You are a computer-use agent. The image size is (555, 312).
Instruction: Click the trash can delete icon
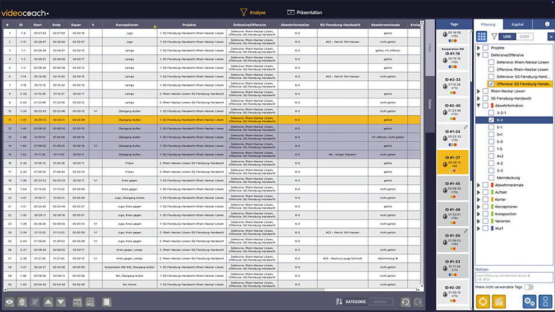pos(22,302)
